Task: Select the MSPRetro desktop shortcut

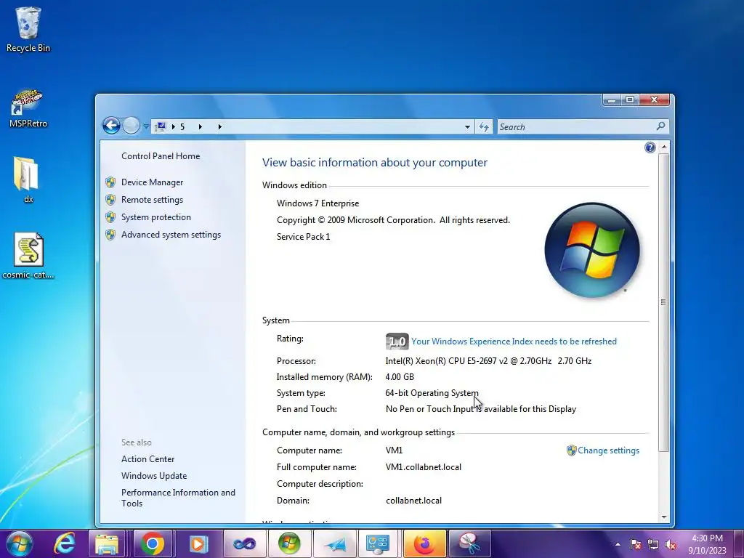Action: [28, 108]
